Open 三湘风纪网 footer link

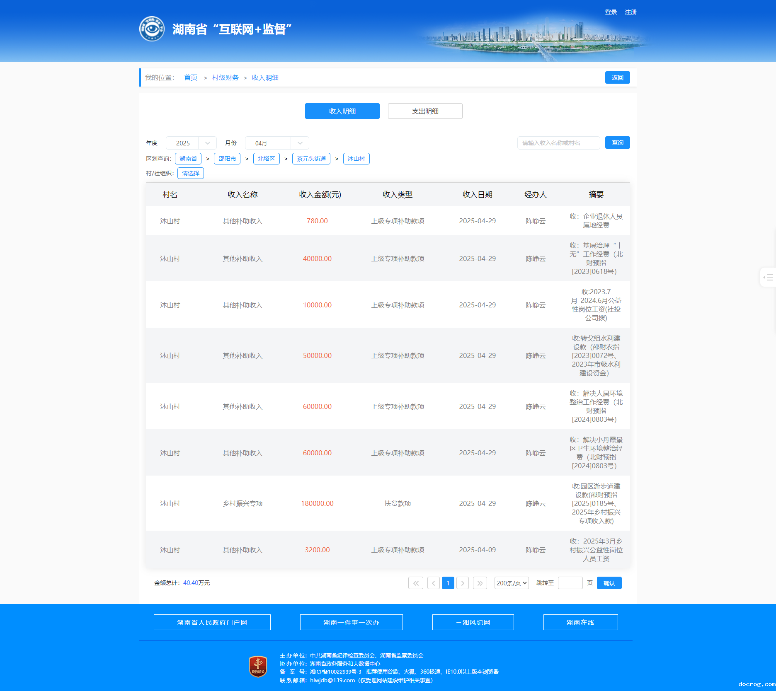(x=473, y=622)
